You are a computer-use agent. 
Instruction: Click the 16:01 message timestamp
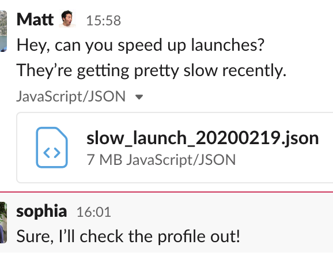94,212
